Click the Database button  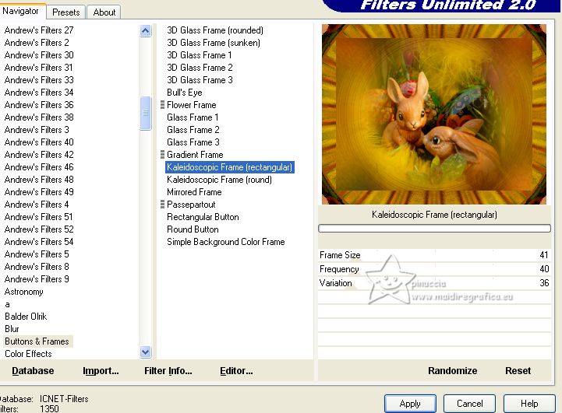33,371
